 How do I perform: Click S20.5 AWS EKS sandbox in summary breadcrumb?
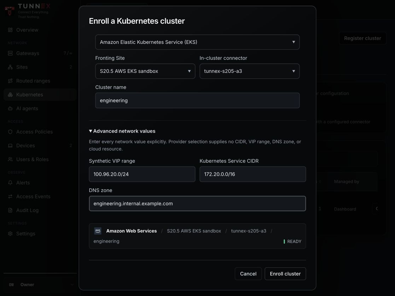point(194,231)
